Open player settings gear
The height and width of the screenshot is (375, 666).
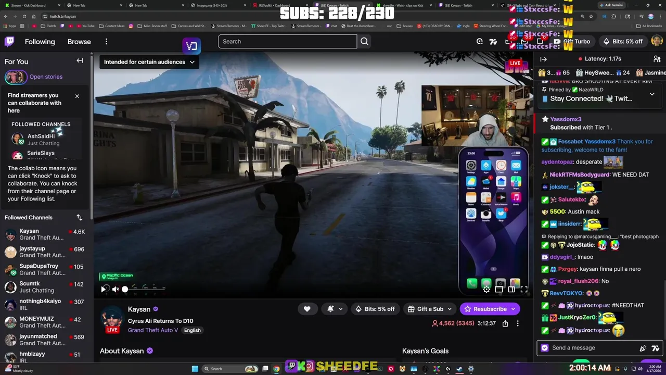(486, 289)
